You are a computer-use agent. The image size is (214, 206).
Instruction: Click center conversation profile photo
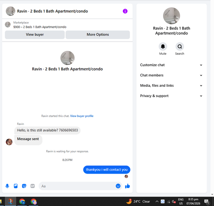(67, 58)
